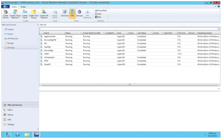Select the Guest01 VM row

coord(130,64)
